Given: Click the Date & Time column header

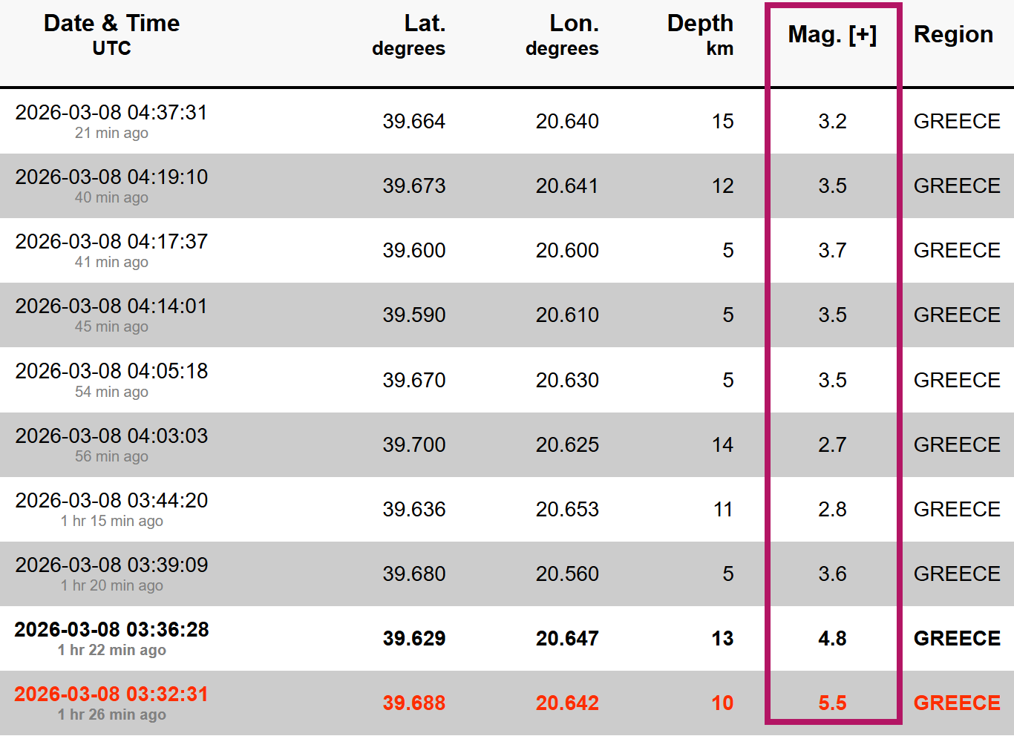Looking at the screenshot, I should (111, 34).
